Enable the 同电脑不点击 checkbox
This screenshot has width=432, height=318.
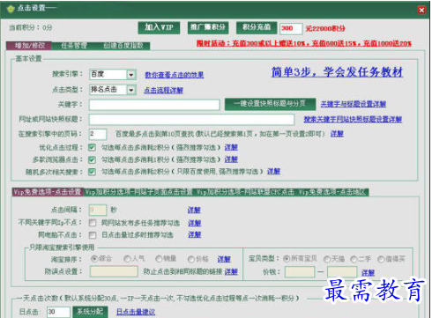point(93,235)
